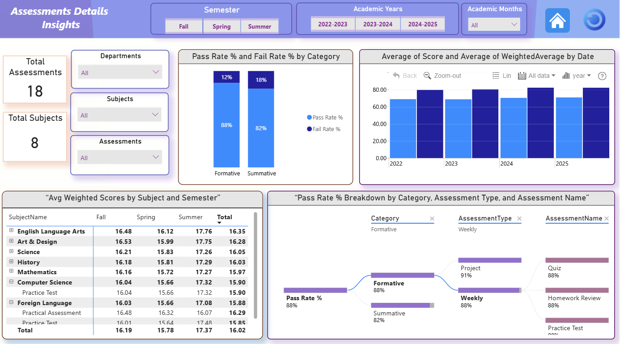Remove the AssessmentType level with X
This screenshot has height=344, width=620.
[x=519, y=218]
